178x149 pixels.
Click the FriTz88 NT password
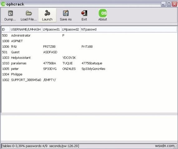[87, 46]
